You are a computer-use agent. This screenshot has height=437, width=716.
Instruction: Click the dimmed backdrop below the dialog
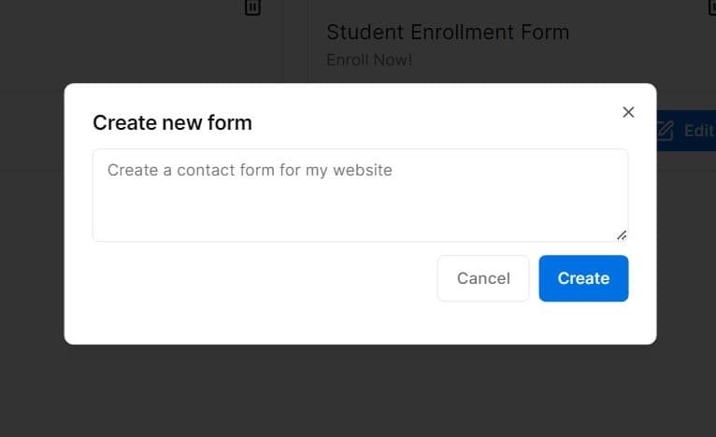(x=360, y=392)
